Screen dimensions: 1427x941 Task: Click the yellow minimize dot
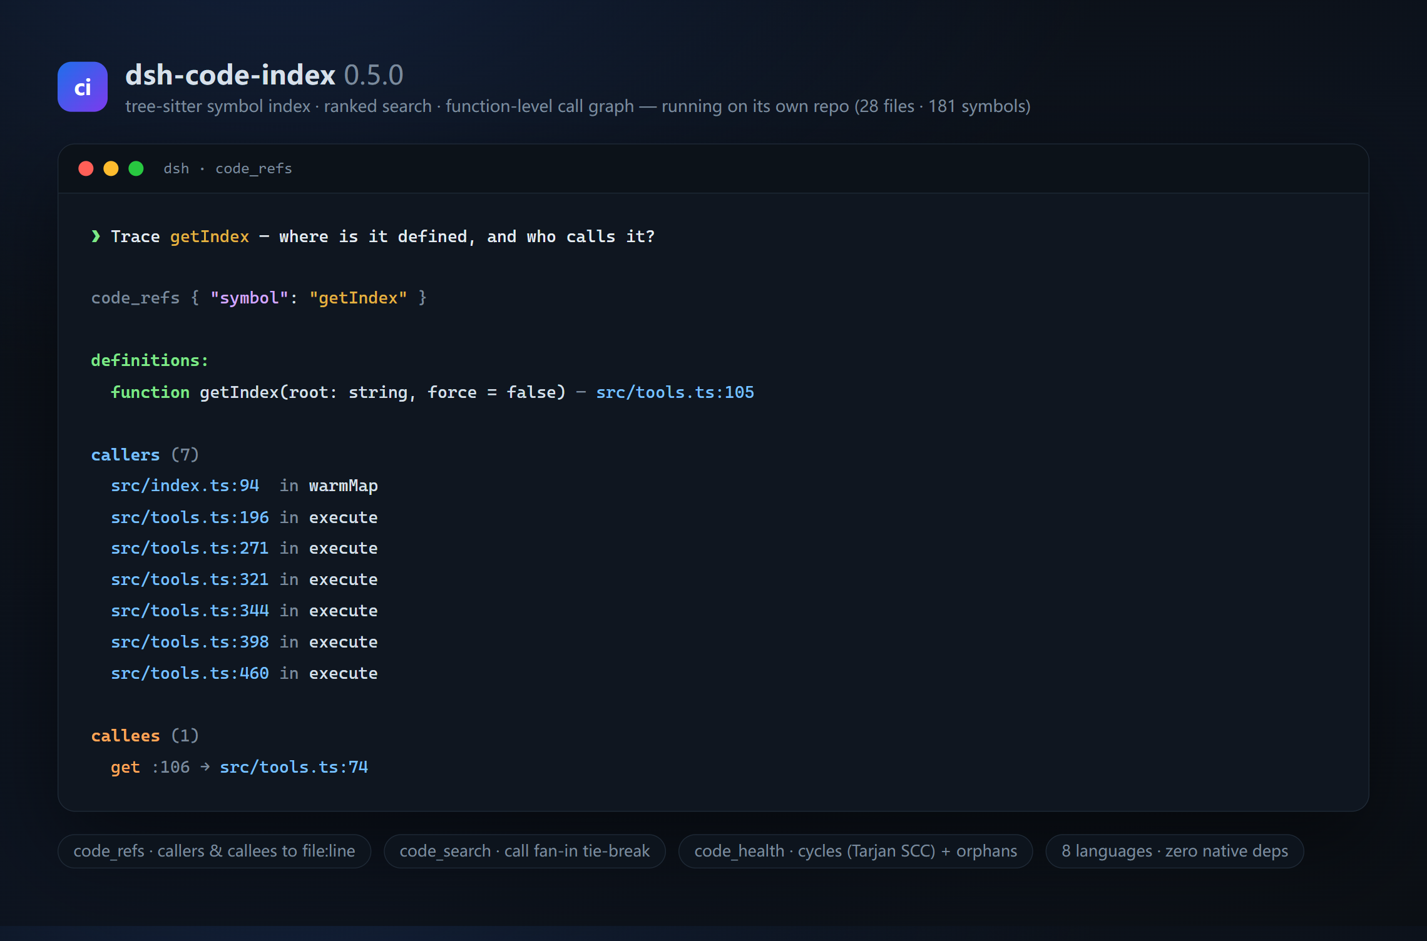click(111, 168)
